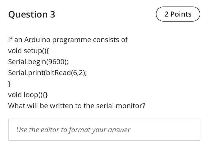Click the digit 3 in the heading

click(x=53, y=14)
